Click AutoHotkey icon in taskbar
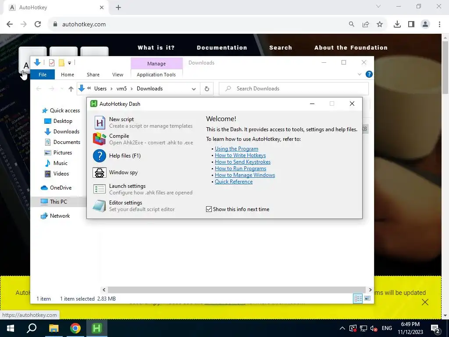 click(x=97, y=328)
